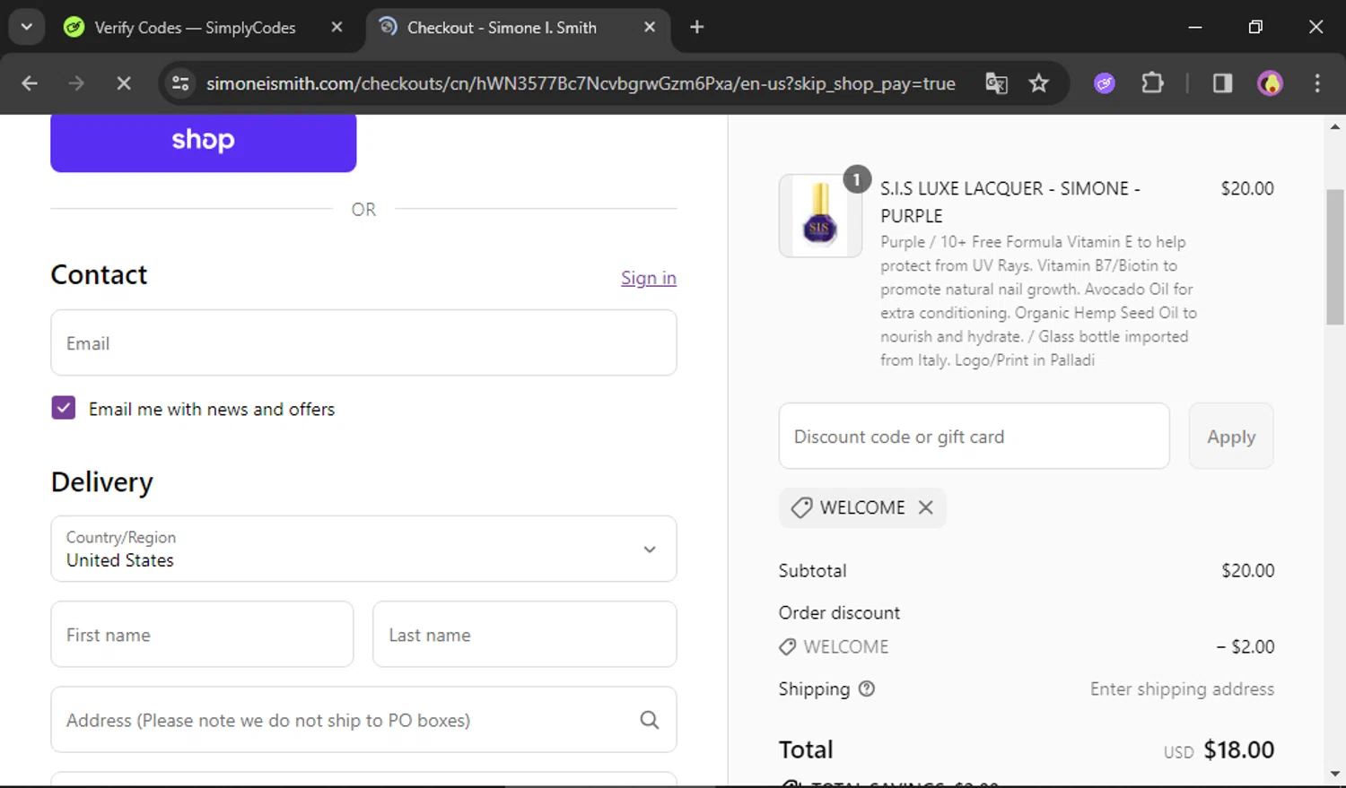Image resolution: width=1346 pixels, height=788 pixels.
Task: Click the tag icon next to WELCOME under Order discount
Action: pos(787,646)
